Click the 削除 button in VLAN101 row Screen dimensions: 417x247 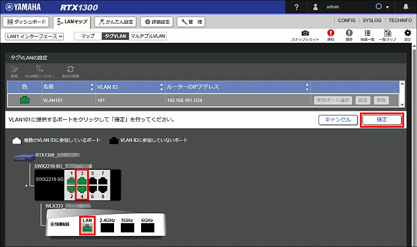381,100
